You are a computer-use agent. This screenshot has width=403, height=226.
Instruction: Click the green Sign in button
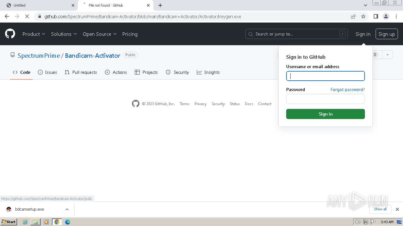[x=326, y=114]
